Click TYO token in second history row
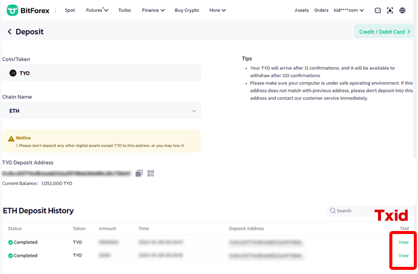 pos(77,255)
